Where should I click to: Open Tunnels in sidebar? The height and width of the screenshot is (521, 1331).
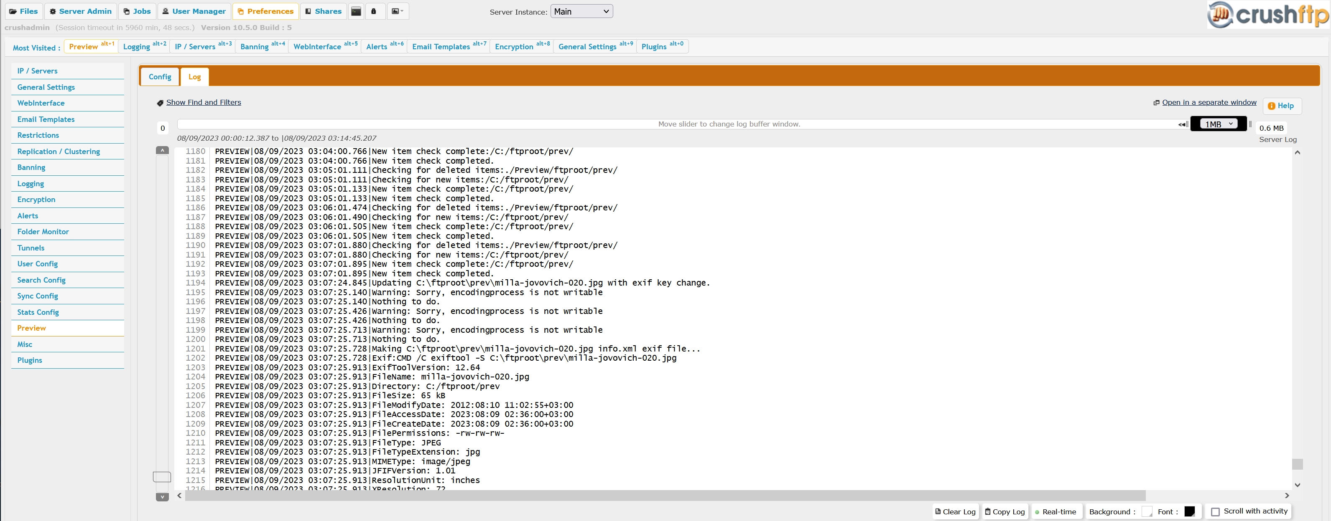point(68,248)
